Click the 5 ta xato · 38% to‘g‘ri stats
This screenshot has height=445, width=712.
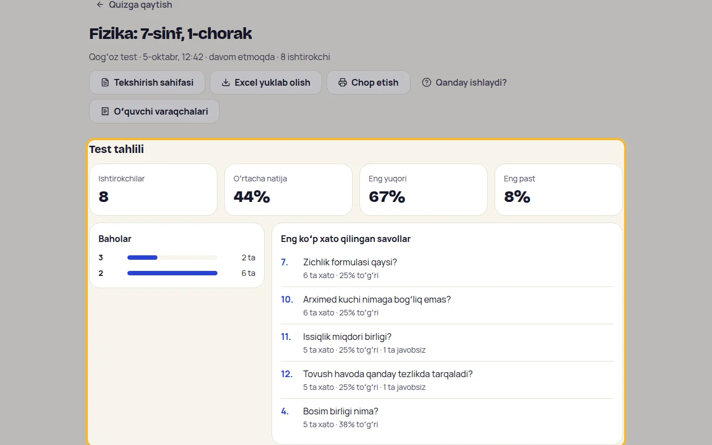pyautogui.click(x=340, y=424)
